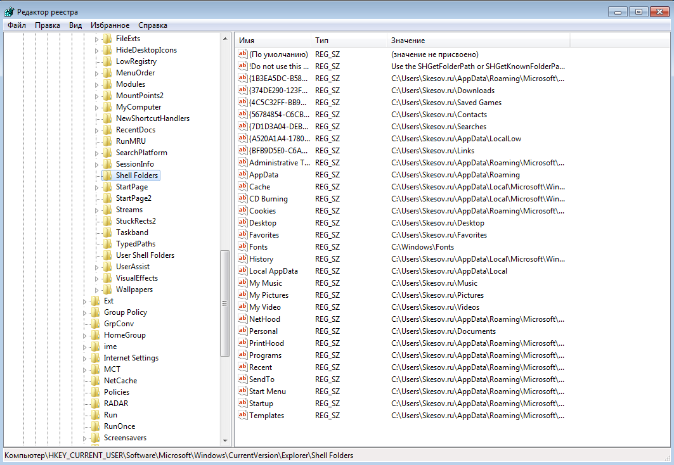Expand the Screensavers key arrow

click(x=85, y=438)
